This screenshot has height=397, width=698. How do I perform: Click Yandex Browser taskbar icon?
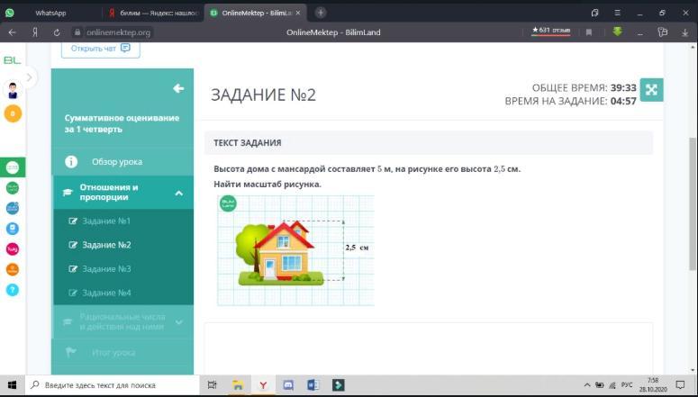click(x=263, y=385)
